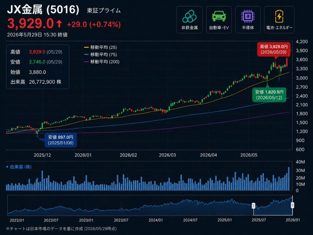Click the 2025/12 x-axis label

(42, 155)
